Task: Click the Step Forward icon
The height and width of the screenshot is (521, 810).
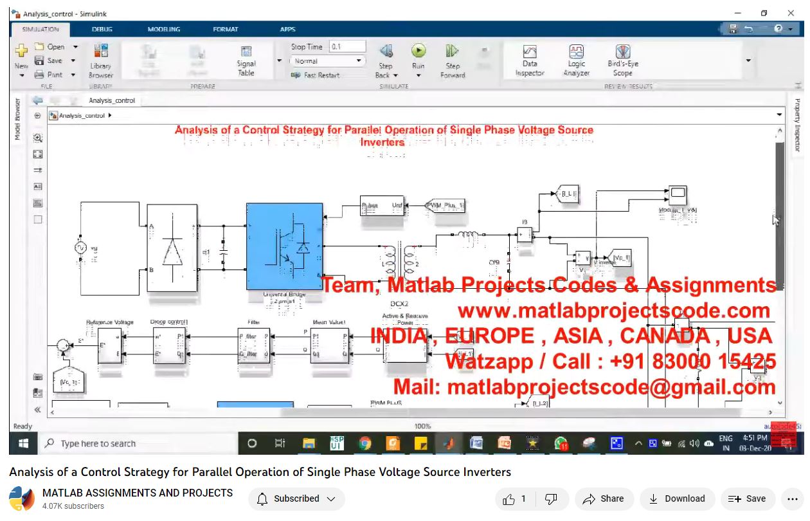Action: pos(452,51)
